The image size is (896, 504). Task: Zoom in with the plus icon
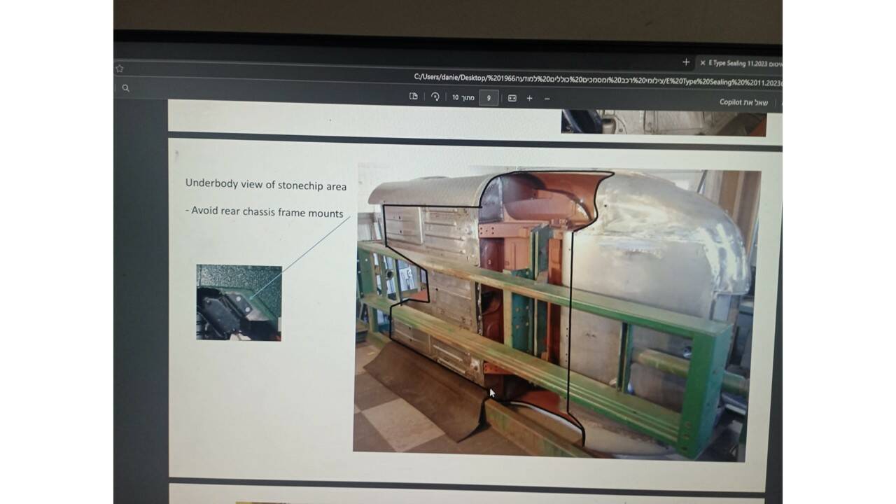pos(529,98)
